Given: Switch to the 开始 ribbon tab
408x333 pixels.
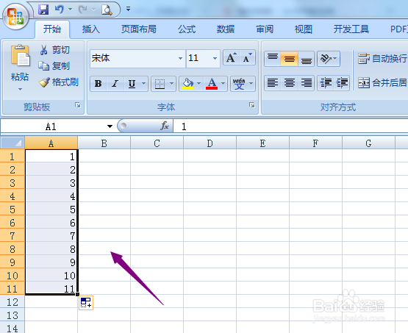Looking at the screenshot, I should (52, 29).
